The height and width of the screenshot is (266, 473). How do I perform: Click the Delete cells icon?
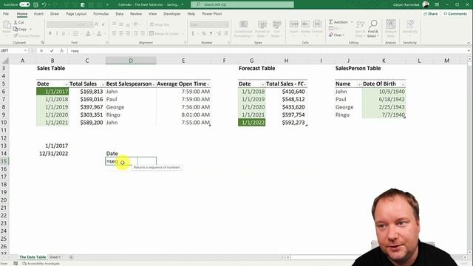point(305,24)
